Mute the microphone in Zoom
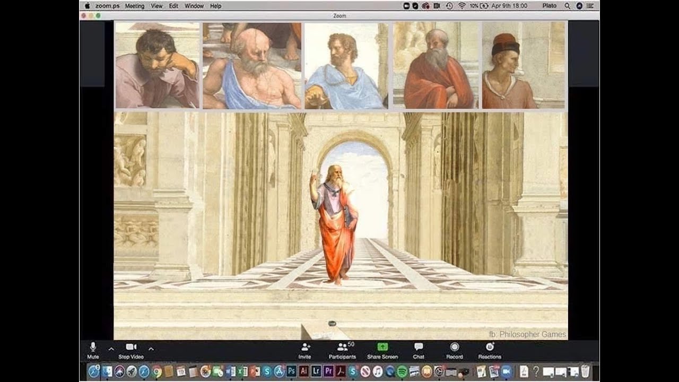The width and height of the screenshot is (679, 382). tap(93, 350)
